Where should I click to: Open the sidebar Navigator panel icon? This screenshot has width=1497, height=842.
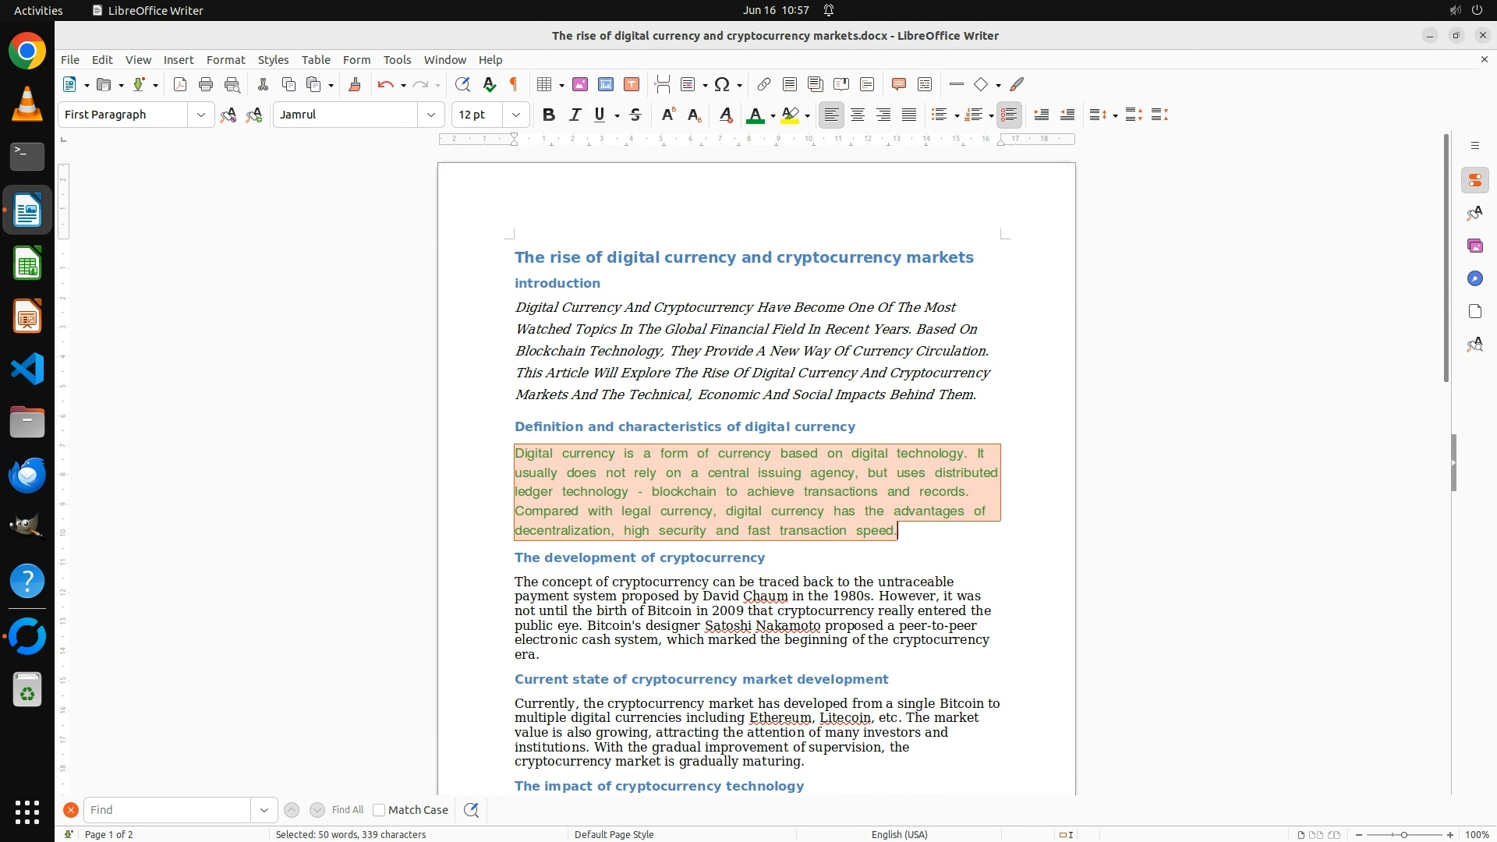pyautogui.click(x=1474, y=279)
